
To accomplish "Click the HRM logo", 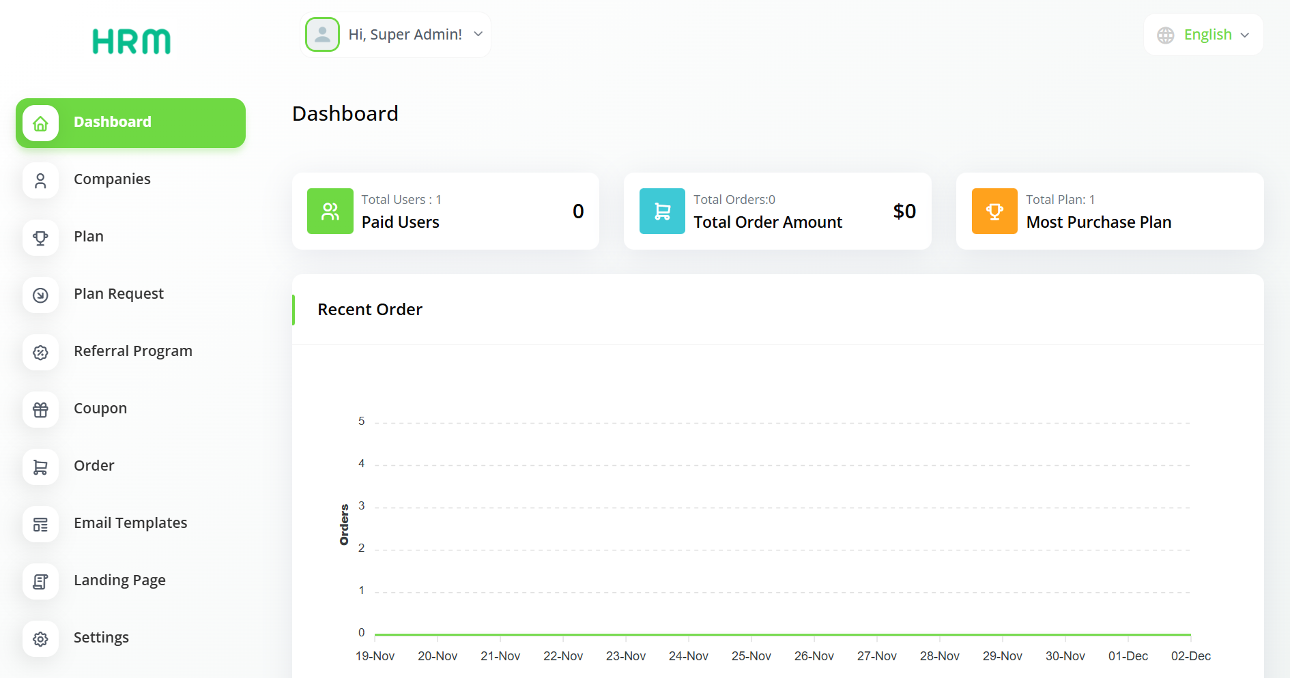I will click(131, 42).
